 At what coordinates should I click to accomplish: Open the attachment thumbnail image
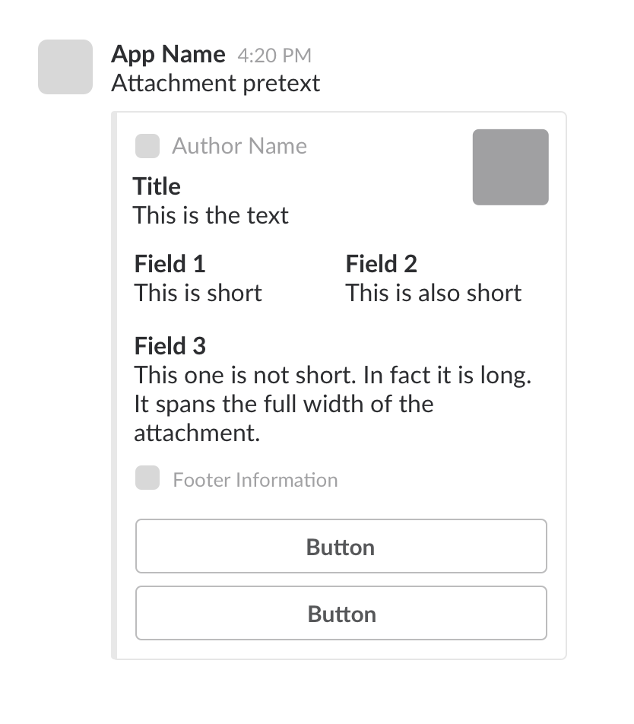[510, 167]
